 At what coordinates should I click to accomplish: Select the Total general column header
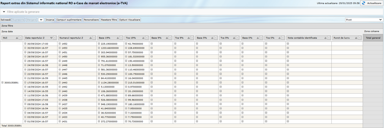coord(373,38)
